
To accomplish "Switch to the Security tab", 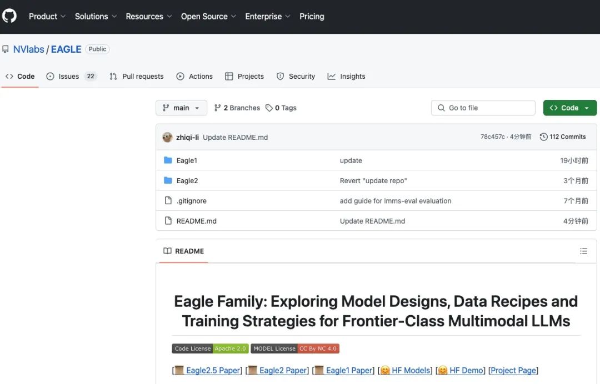I will point(296,77).
